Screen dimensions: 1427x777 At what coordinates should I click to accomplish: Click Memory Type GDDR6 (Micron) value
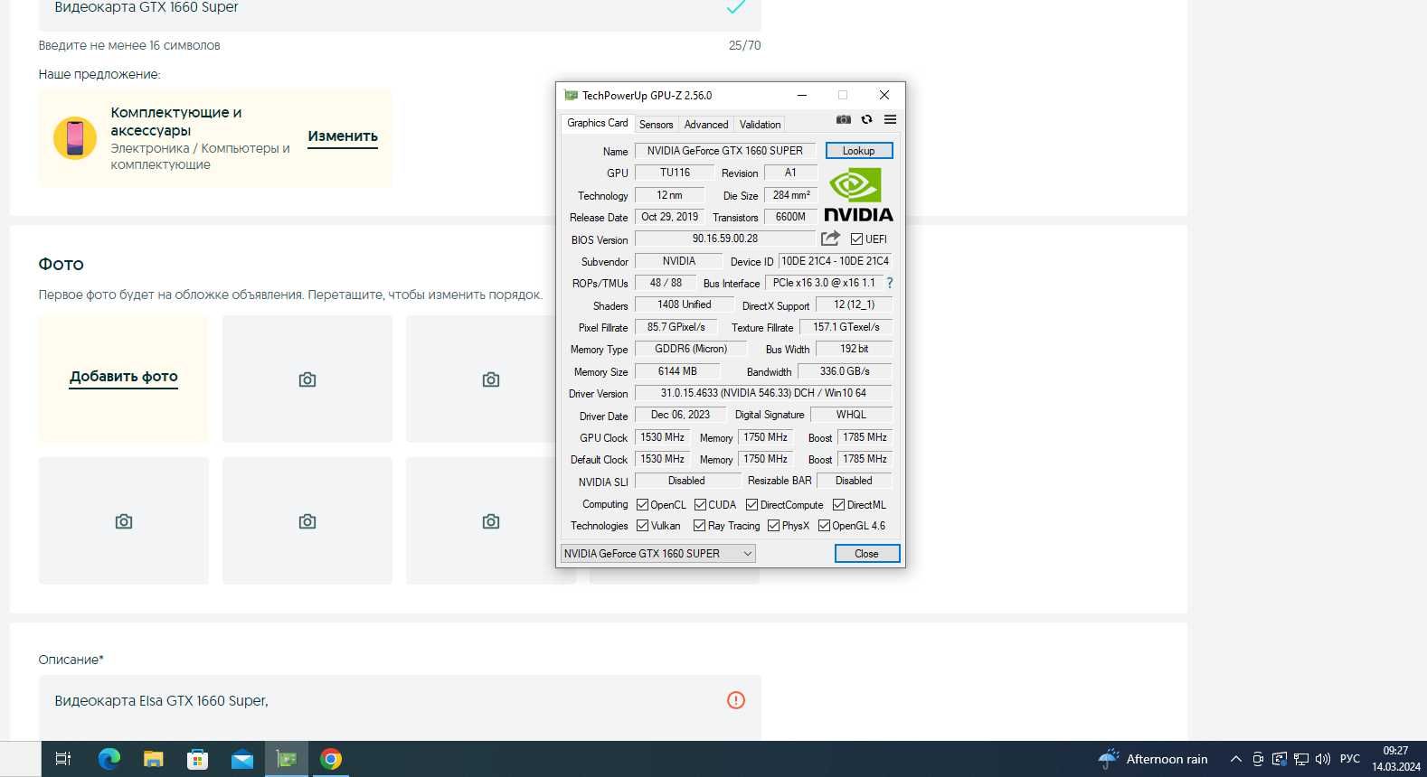click(x=691, y=349)
